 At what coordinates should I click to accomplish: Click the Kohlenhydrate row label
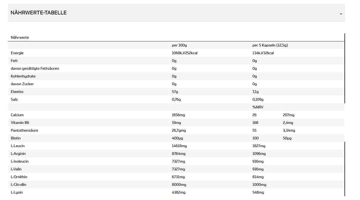click(x=23, y=76)
